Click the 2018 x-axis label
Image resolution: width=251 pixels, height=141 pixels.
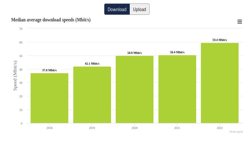50,128
